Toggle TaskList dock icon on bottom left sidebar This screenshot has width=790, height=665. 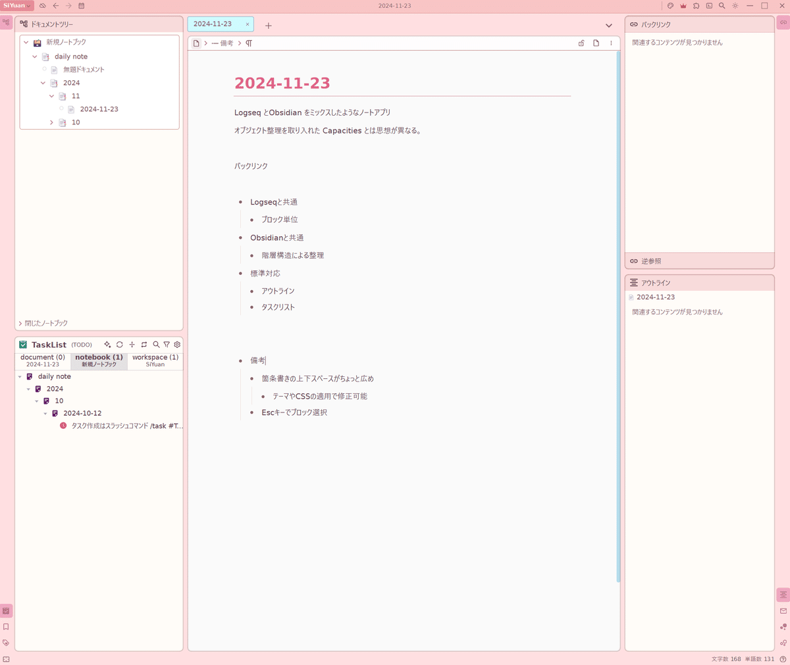click(6, 611)
